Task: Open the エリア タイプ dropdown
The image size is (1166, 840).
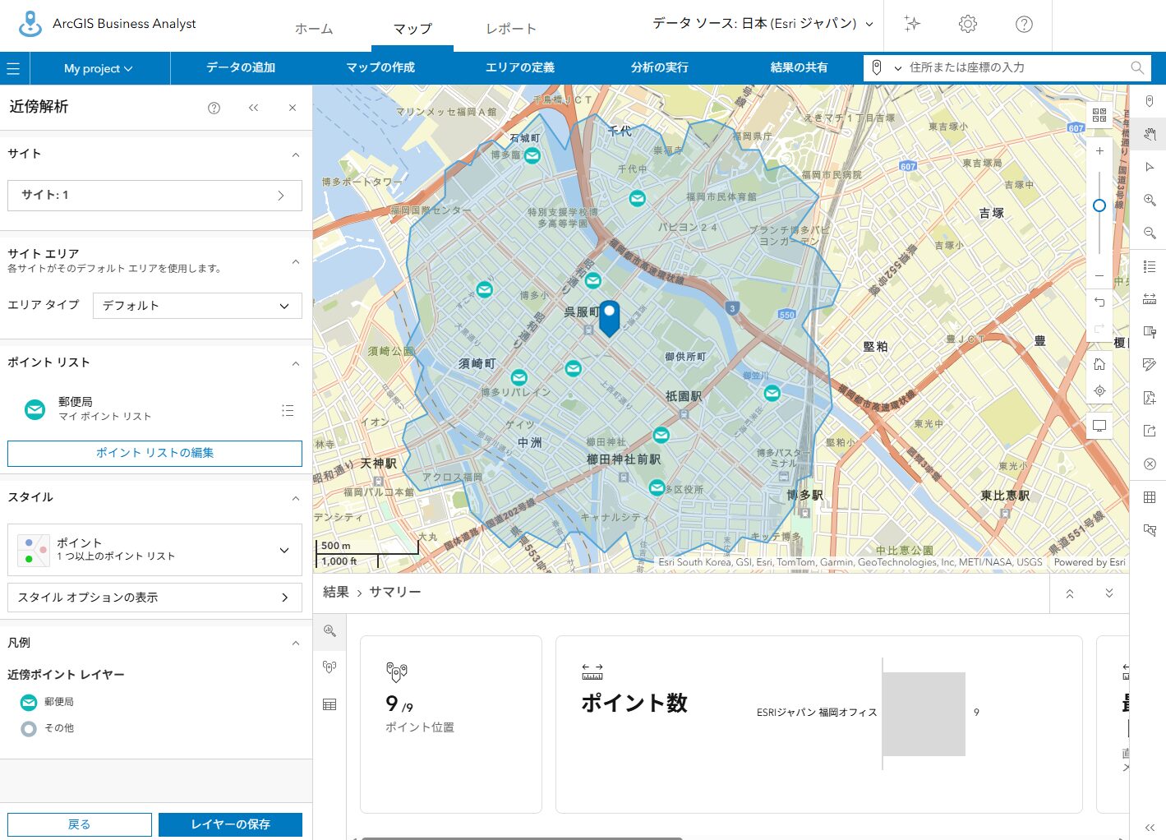Action: [x=197, y=306]
